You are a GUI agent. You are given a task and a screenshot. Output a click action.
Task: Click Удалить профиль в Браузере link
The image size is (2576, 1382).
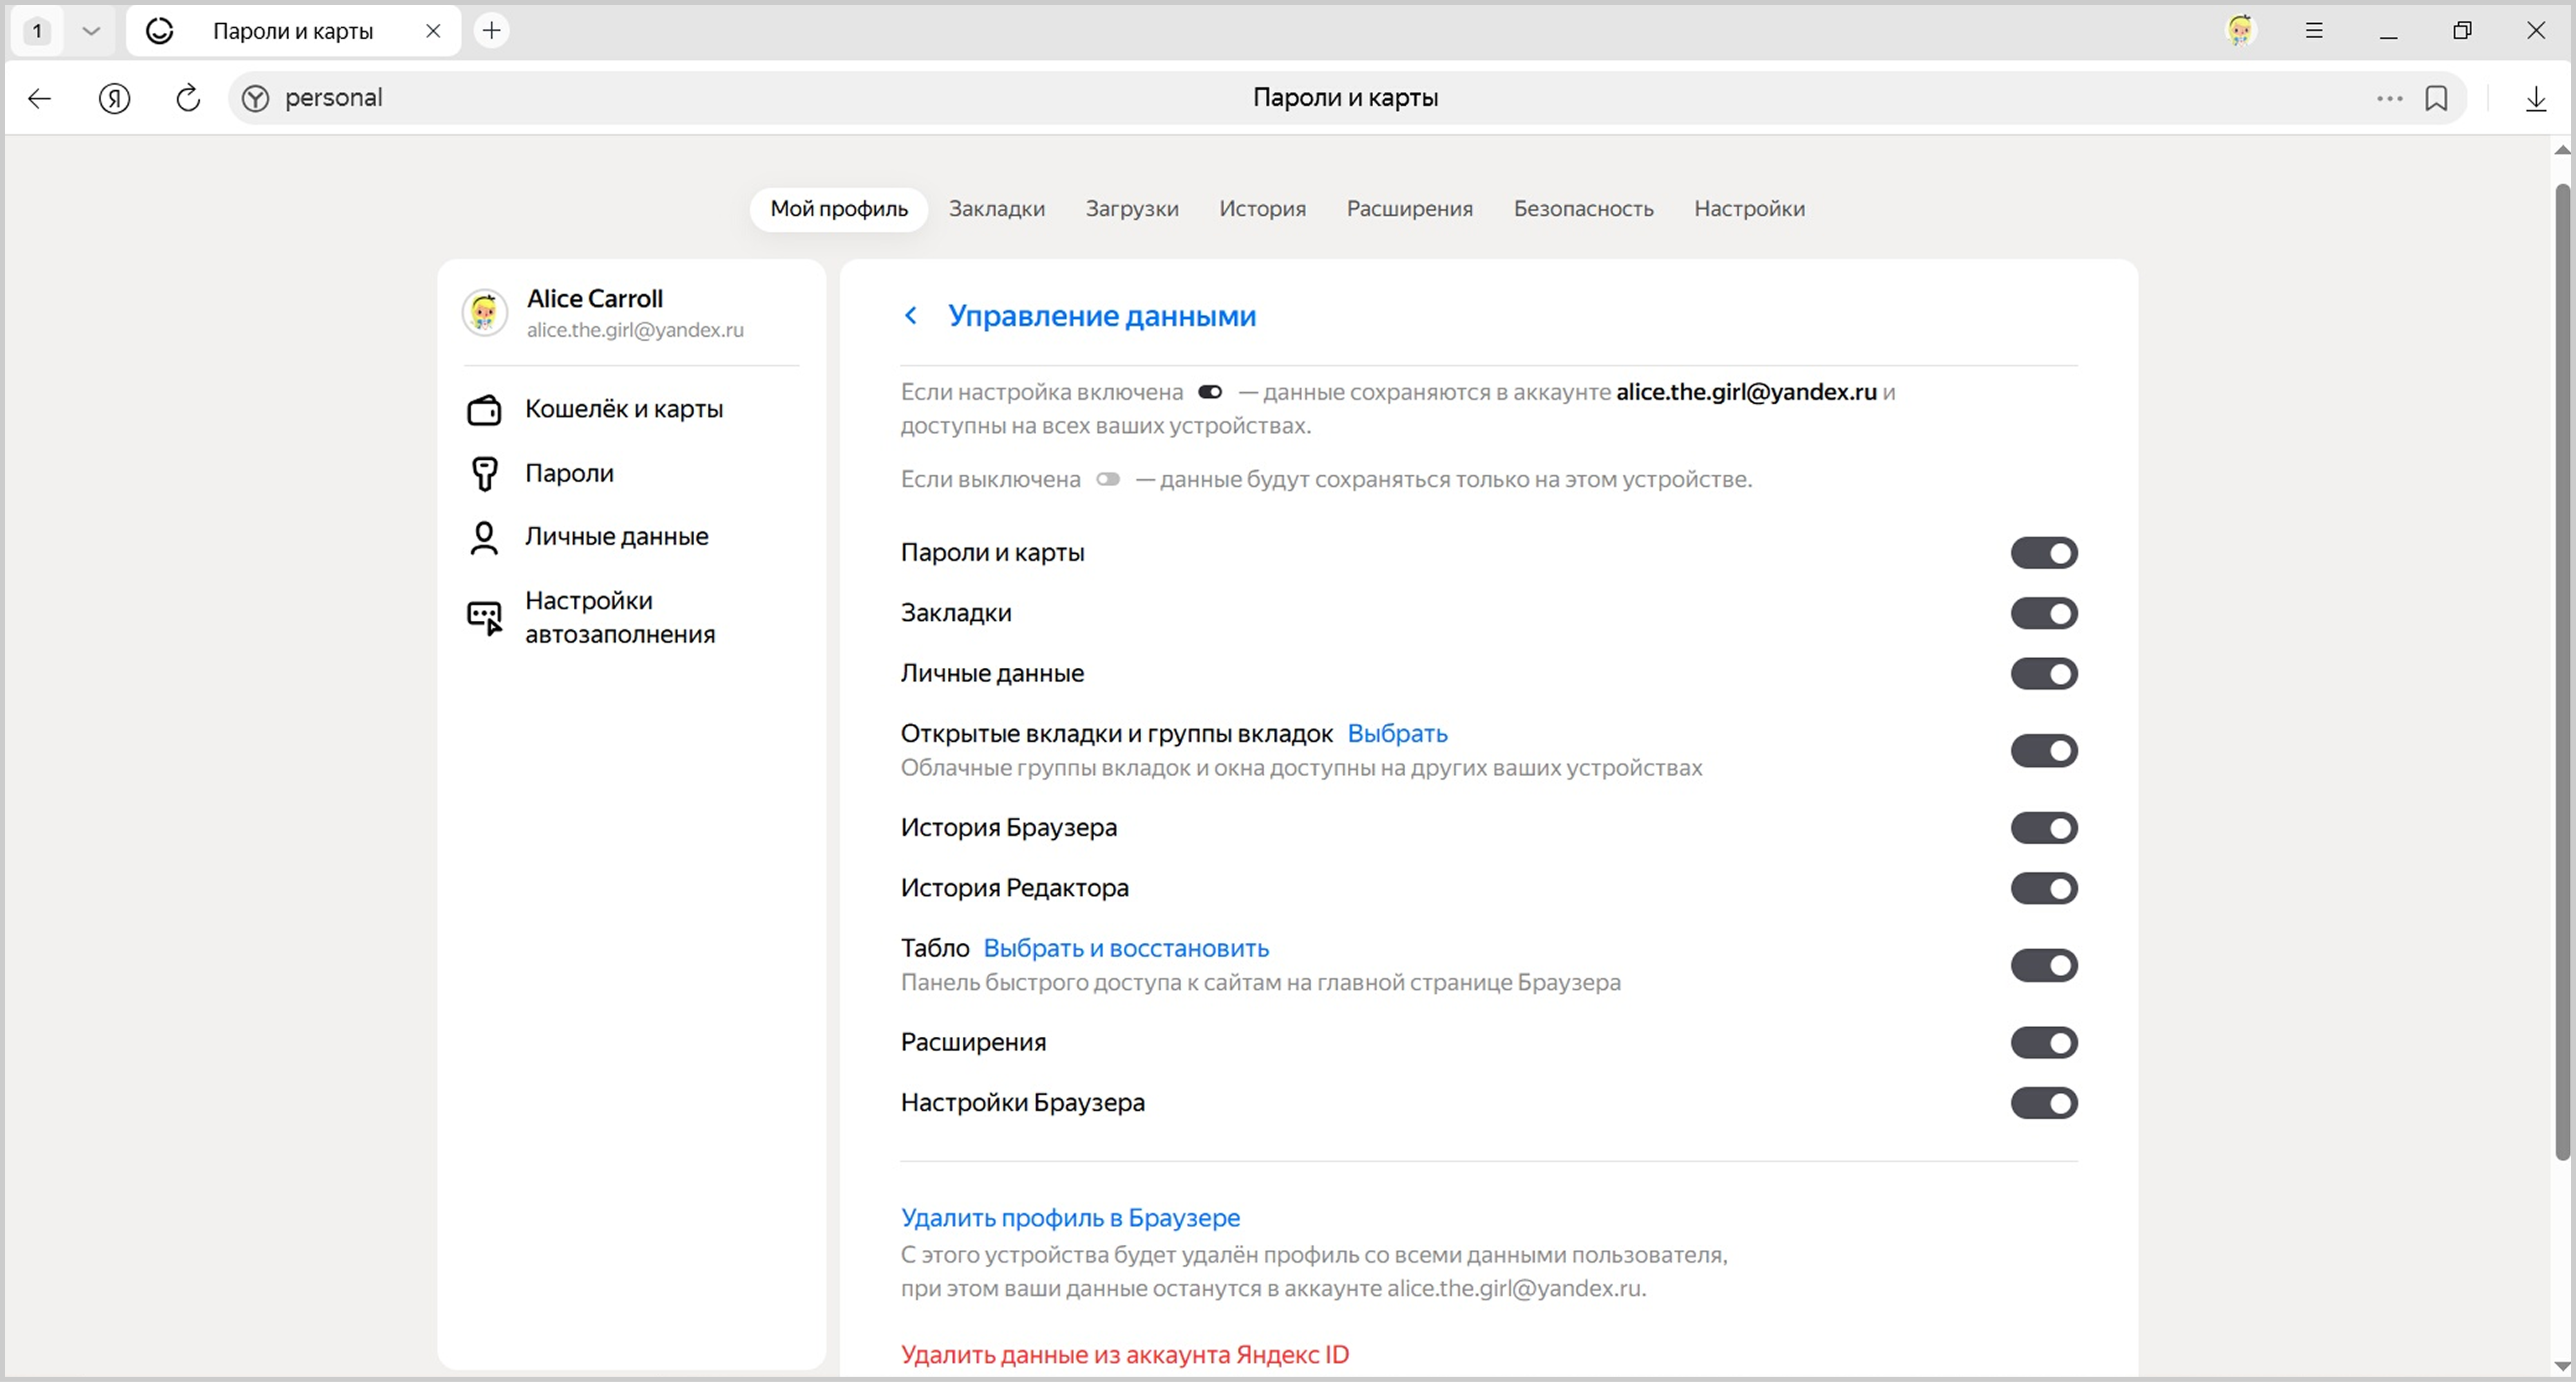[1070, 1218]
